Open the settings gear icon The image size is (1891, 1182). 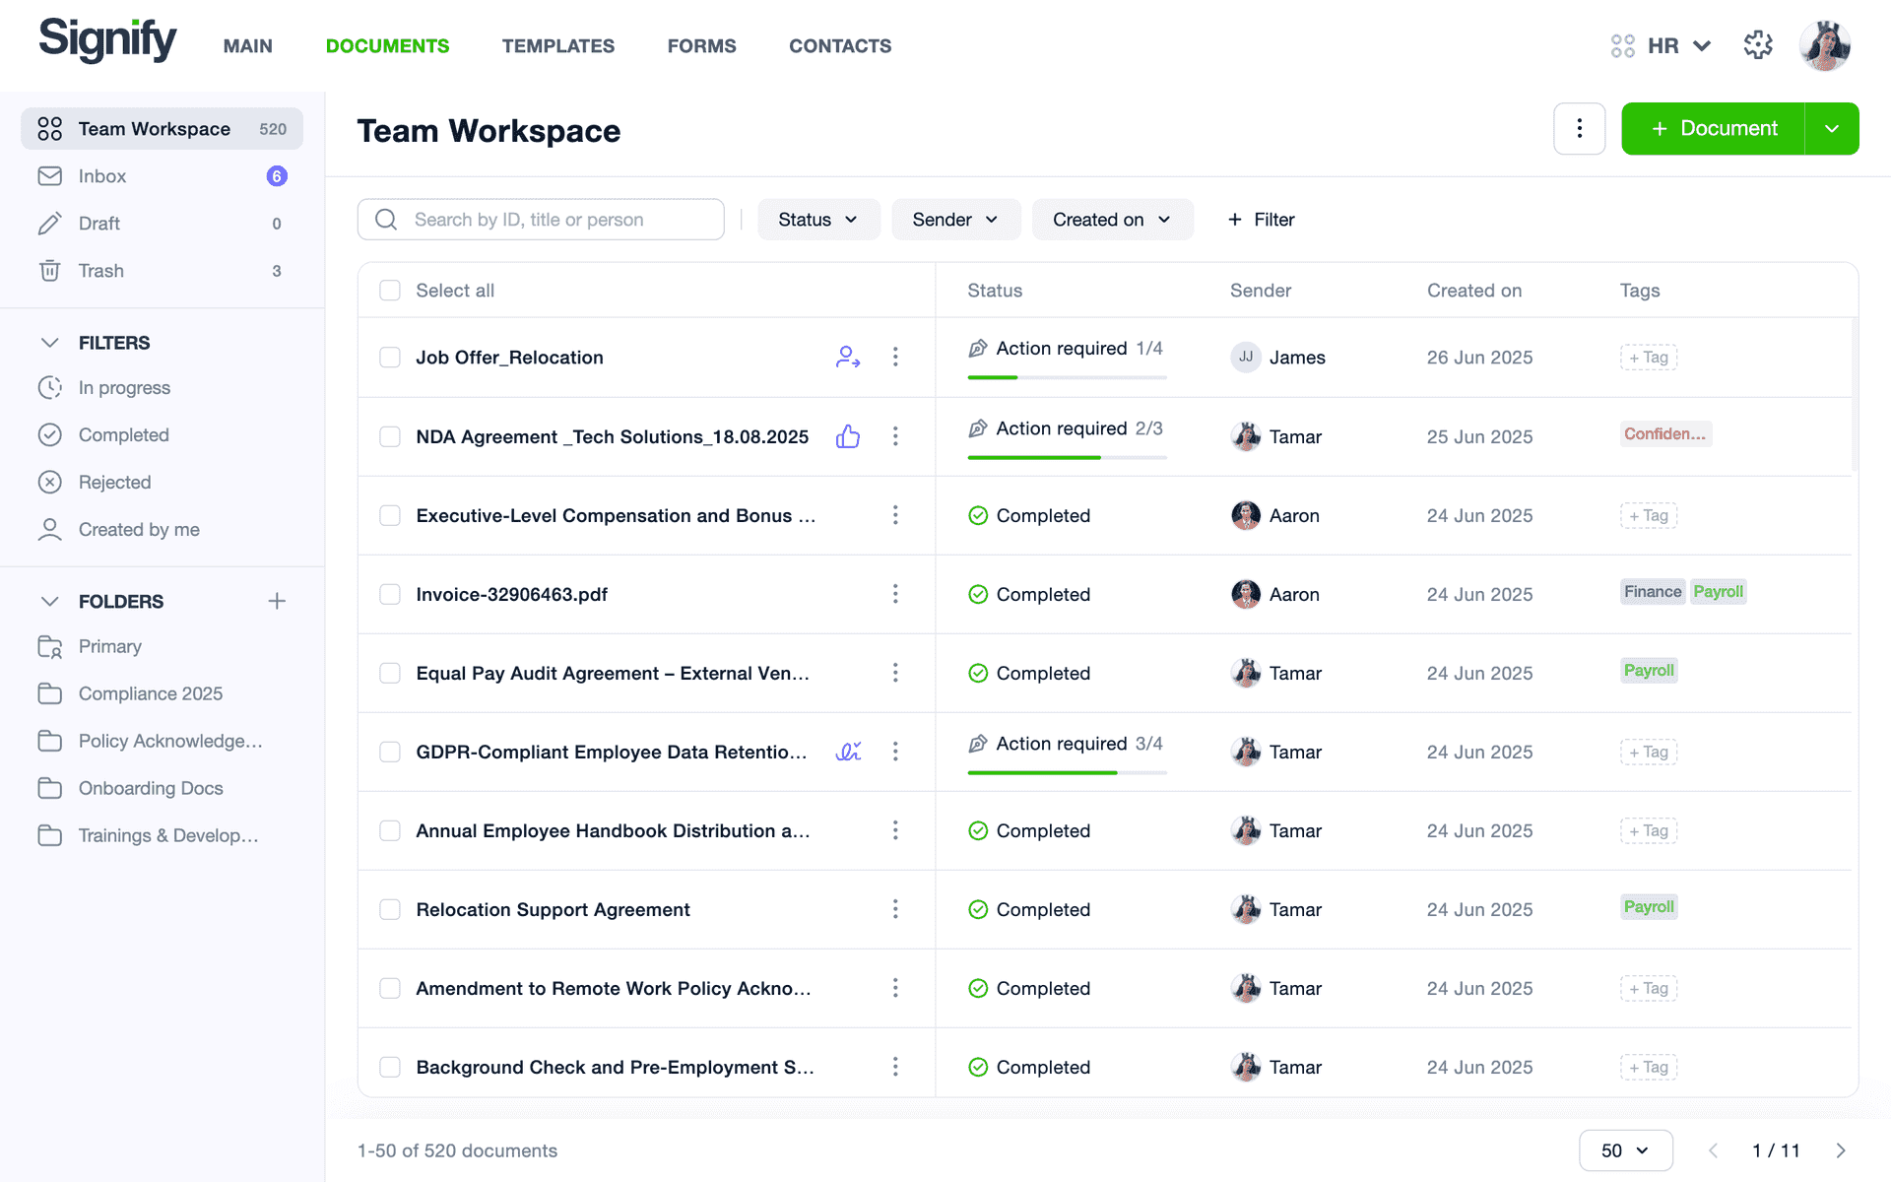click(1758, 45)
